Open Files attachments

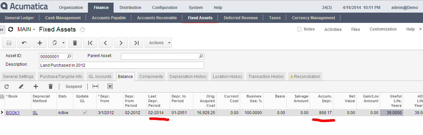click(355, 29)
